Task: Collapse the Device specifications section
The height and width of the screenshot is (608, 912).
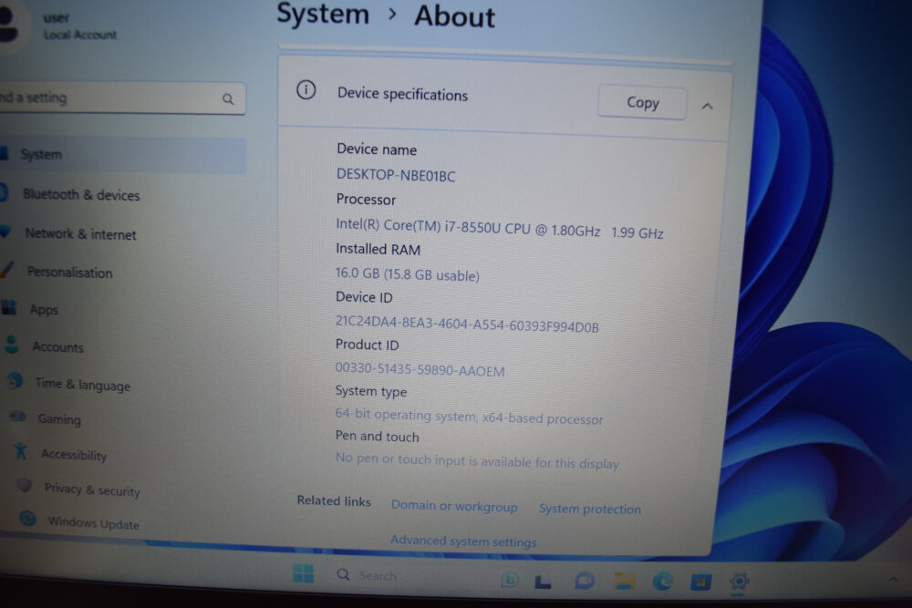Action: [x=708, y=107]
